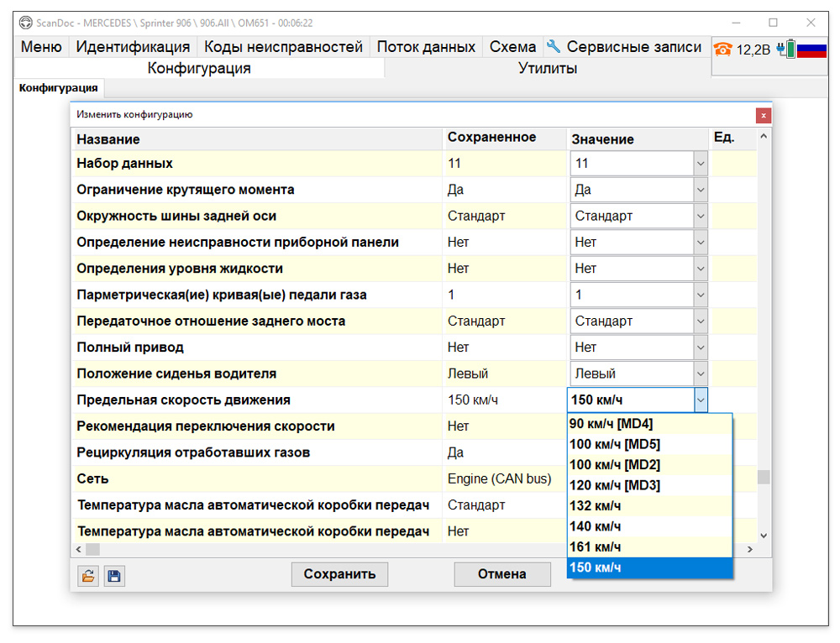
Task: Select the 132 км/ч option
Action: click(649, 505)
